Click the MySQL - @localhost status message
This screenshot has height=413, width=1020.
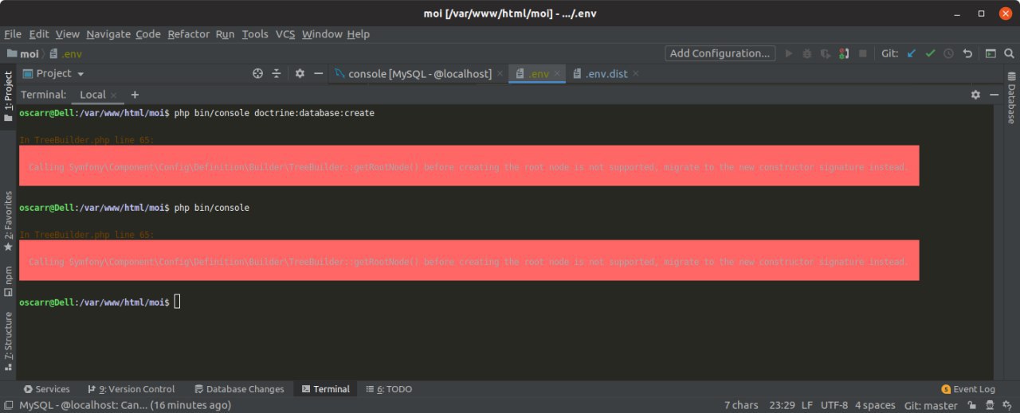coord(124,405)
